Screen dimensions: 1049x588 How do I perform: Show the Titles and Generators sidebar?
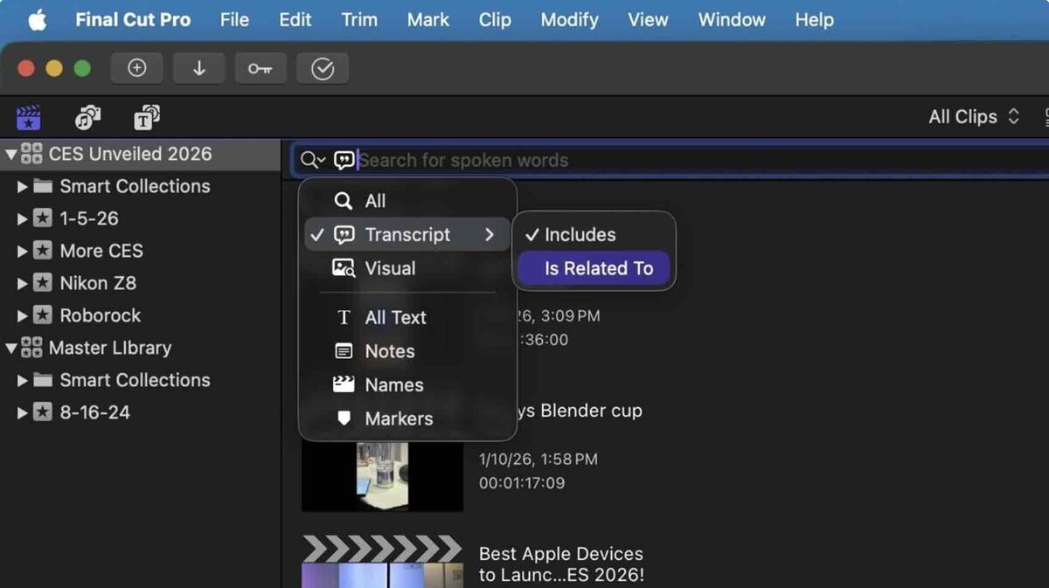click(x=146, y=117)
